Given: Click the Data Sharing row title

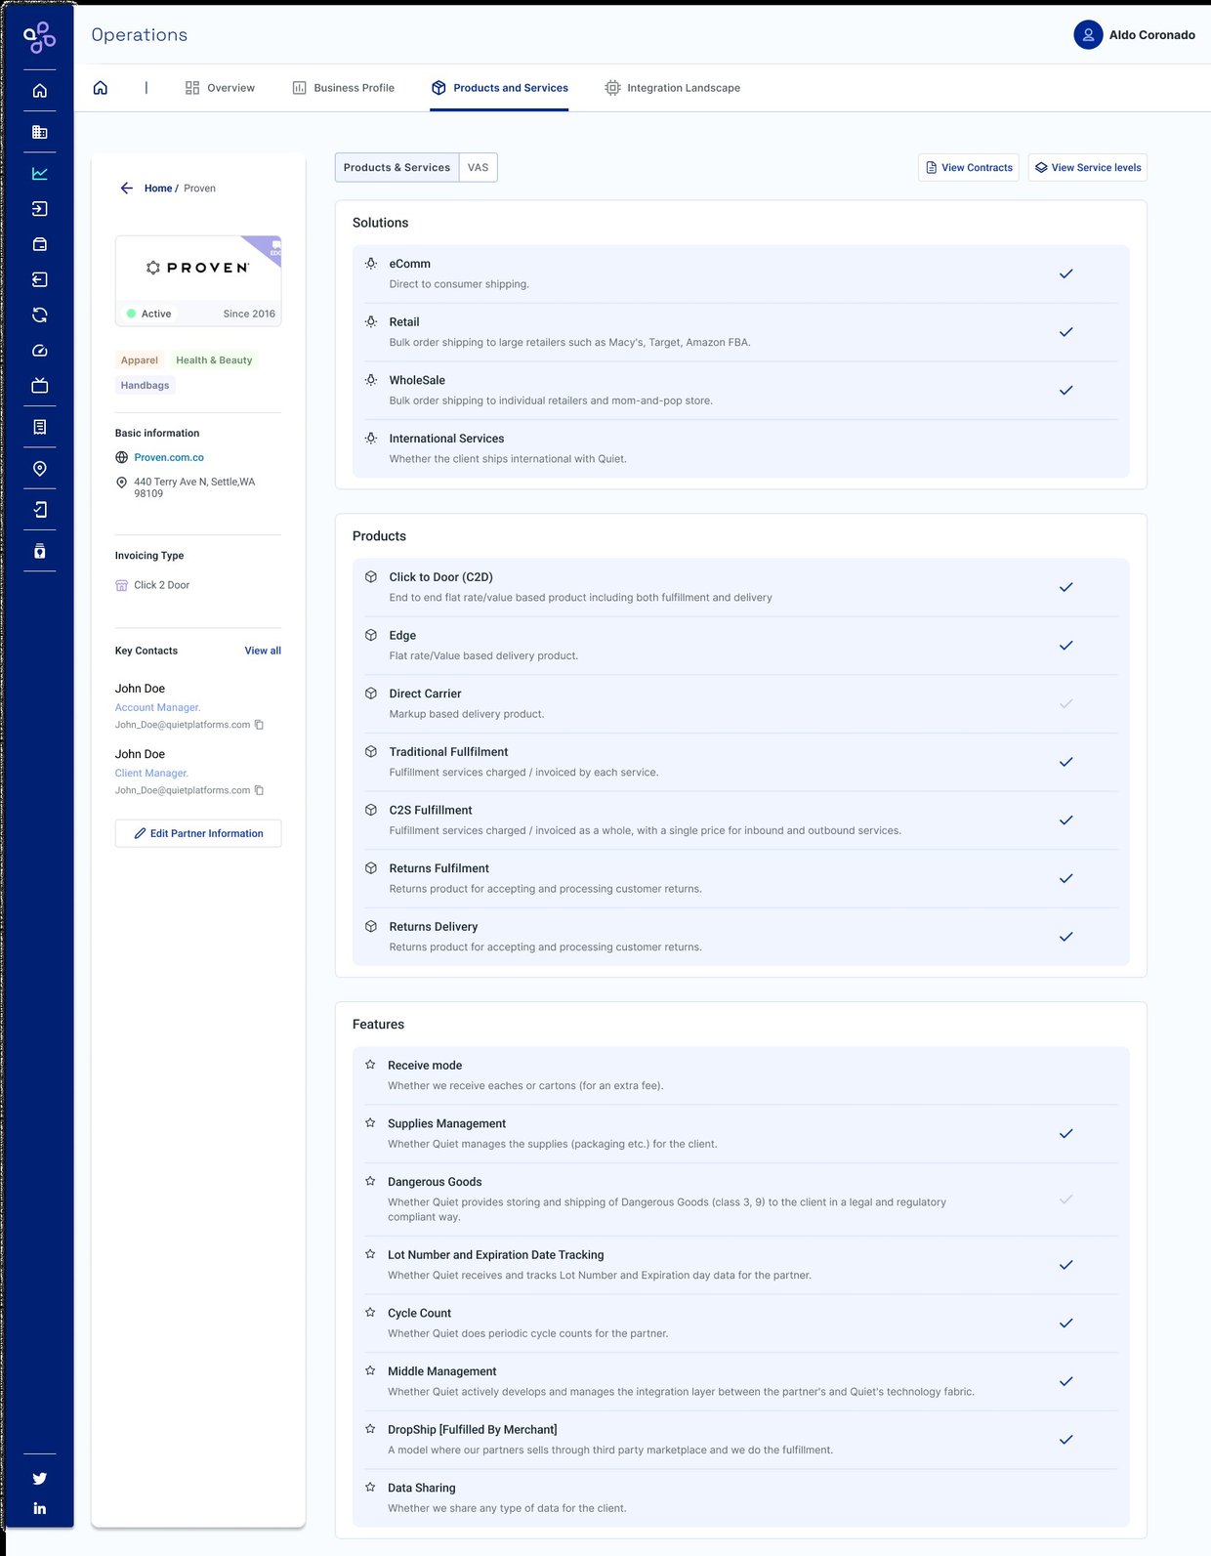Looking at the screenshot, I should pyautogui.click(x=421, y=1488).
